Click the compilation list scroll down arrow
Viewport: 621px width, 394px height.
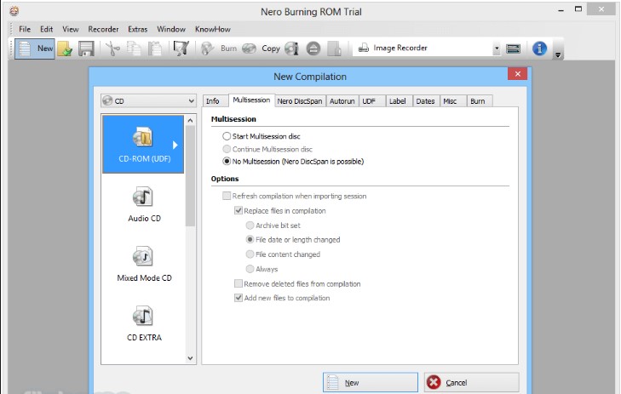191,358
